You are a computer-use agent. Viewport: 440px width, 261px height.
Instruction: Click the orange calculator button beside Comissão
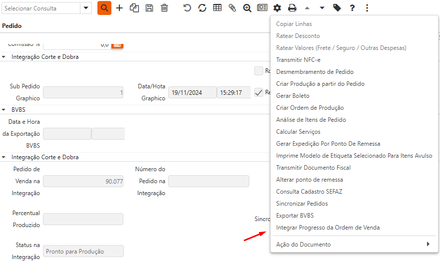pos(117,44)
